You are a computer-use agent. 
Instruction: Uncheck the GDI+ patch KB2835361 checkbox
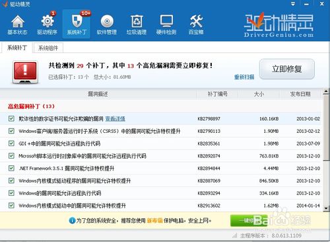(x=11, y=143)
